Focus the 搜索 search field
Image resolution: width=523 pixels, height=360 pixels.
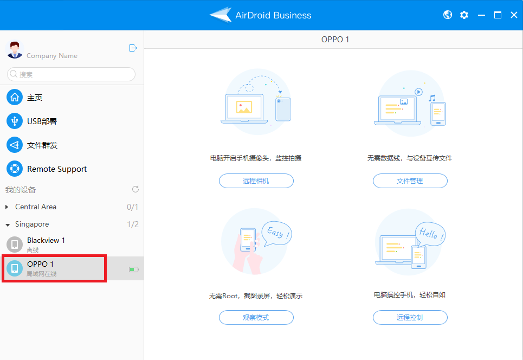[71, 74]
